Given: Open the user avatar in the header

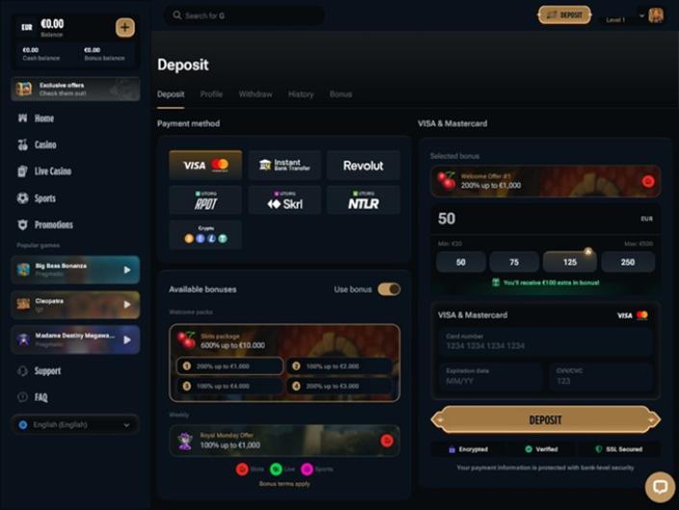Looking at the screenshot, I should (656, 15).
